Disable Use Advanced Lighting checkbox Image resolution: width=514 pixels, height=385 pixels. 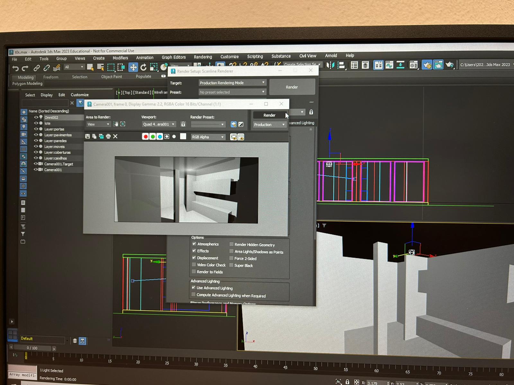(x=193, y=287)
